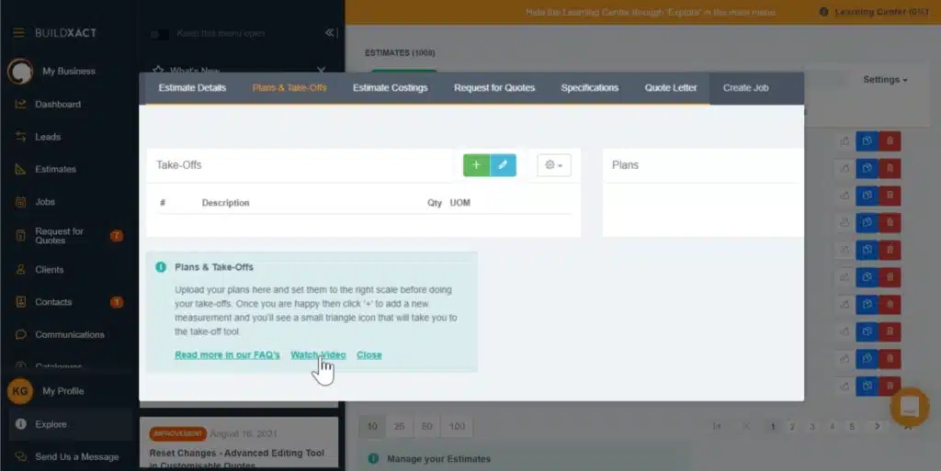Go to page 2 of estimates list
Viewport: 941px width, 471px height.
(793, 427)
